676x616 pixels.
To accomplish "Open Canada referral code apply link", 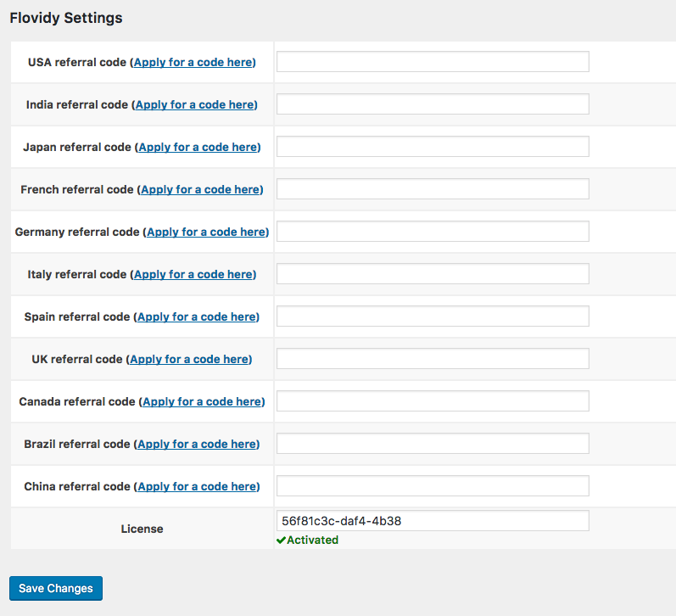I will point(202,401).
